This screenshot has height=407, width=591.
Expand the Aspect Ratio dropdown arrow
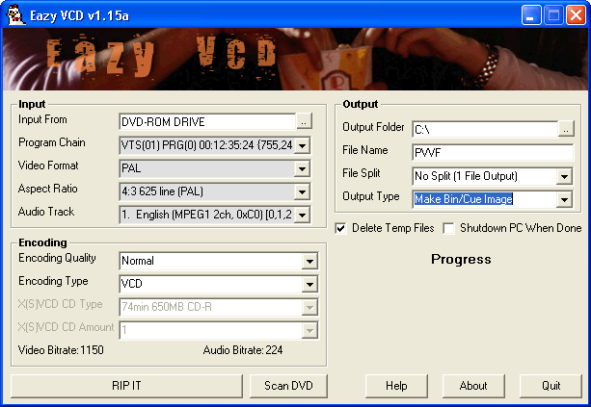click(303, 191)
